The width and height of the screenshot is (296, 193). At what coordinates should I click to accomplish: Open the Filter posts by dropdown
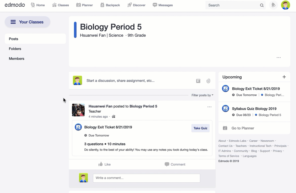pyautogui.click(x=202, y=95)
